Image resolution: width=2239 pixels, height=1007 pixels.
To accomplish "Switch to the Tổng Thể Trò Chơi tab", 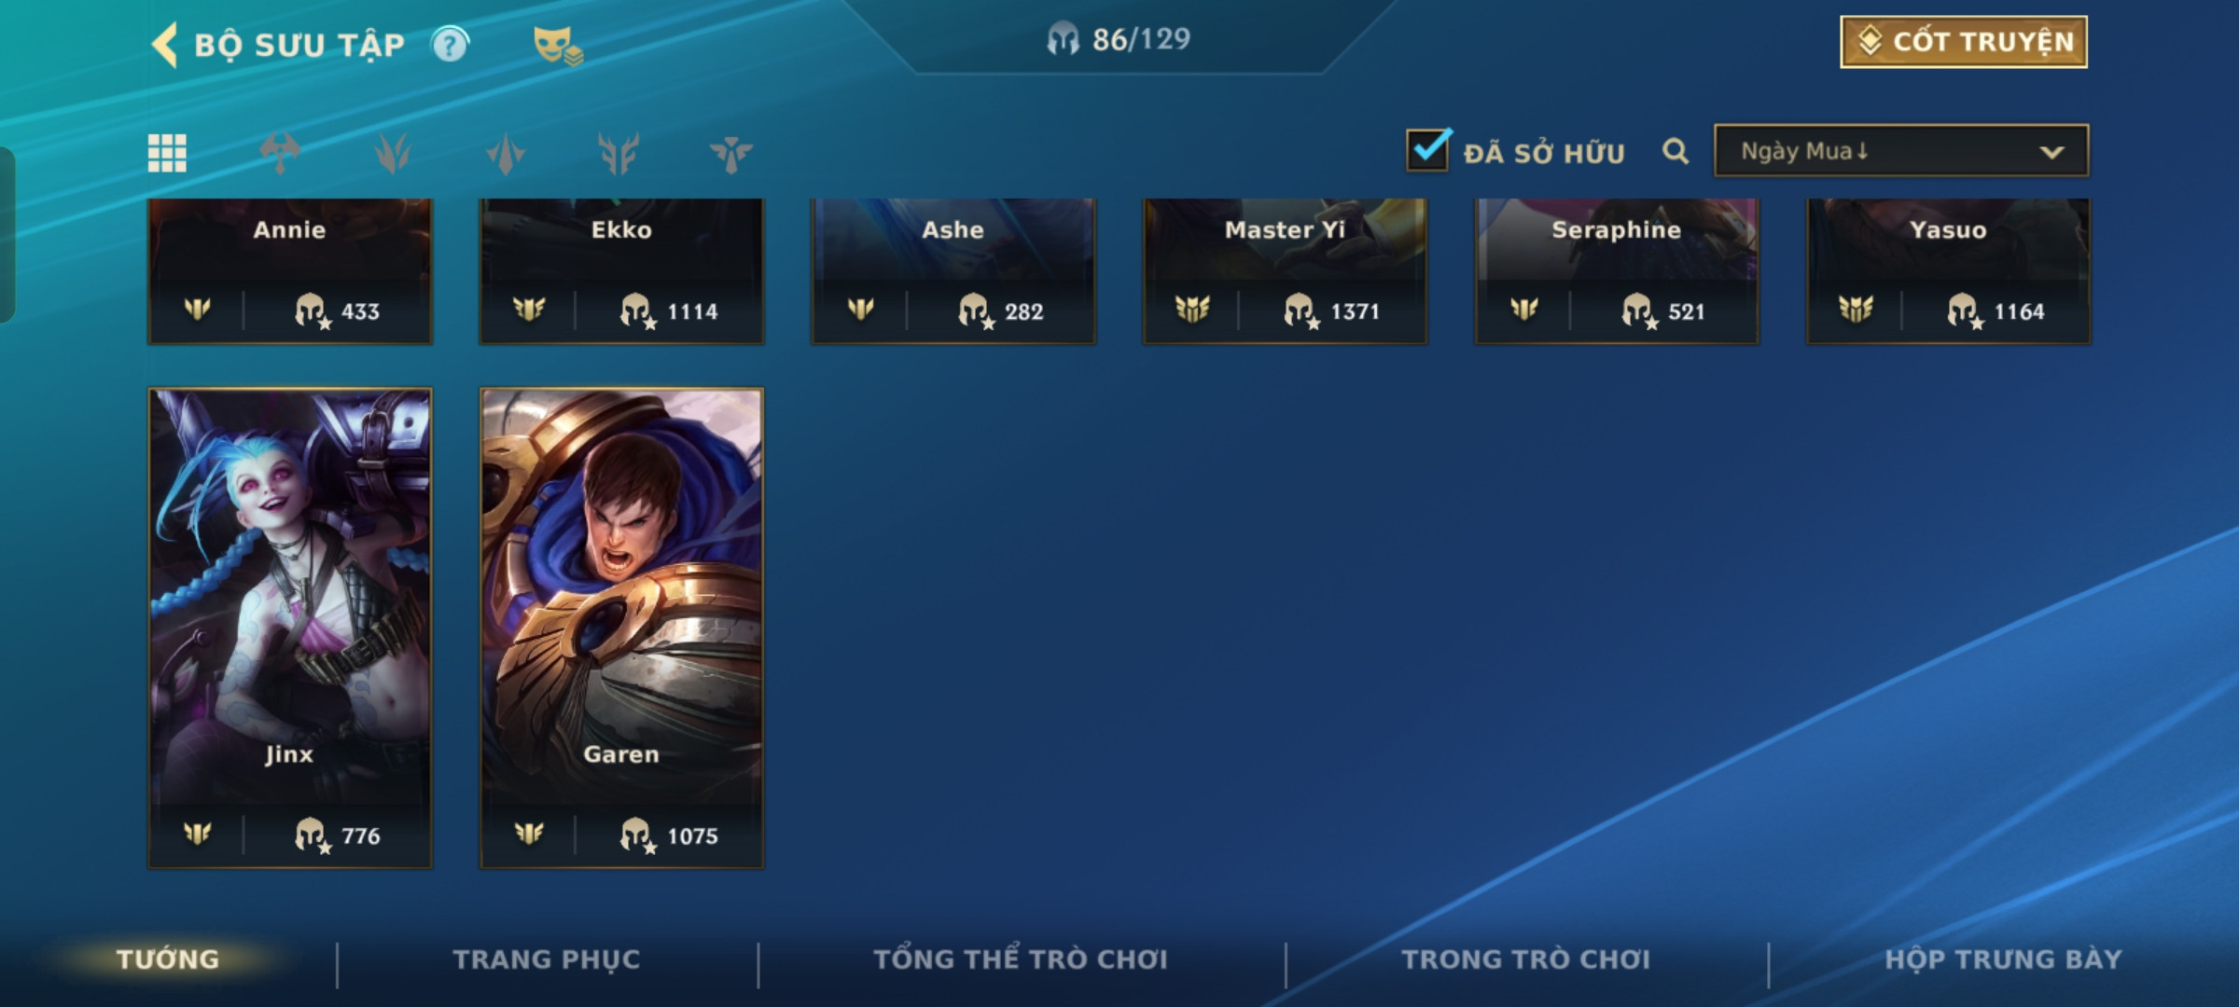I will pyautogui.click(x=1021, y=959).
